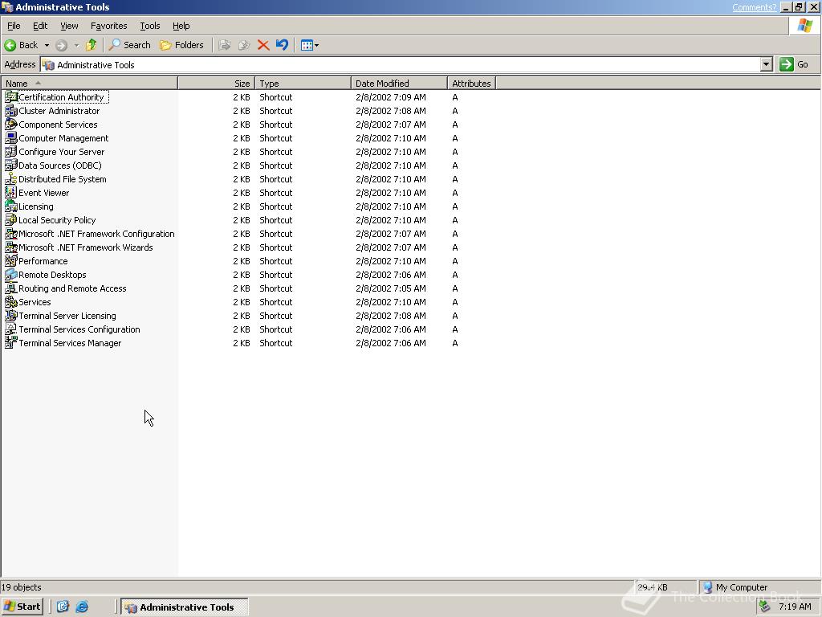Select the Performance file name
The image size is (822, 617).
43,261
